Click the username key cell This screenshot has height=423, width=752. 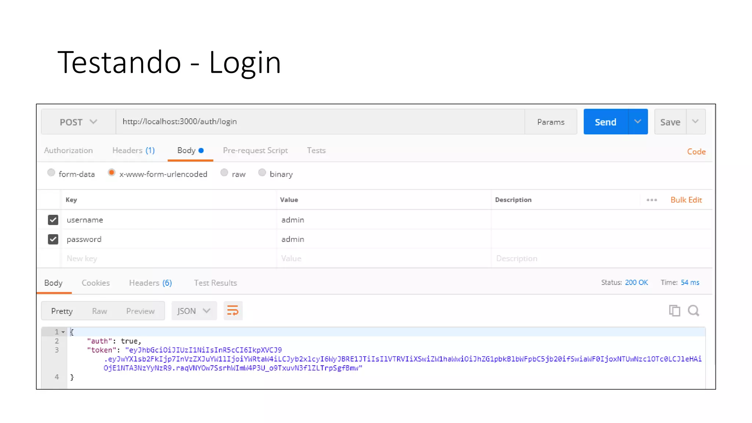(x=169, y=220)
